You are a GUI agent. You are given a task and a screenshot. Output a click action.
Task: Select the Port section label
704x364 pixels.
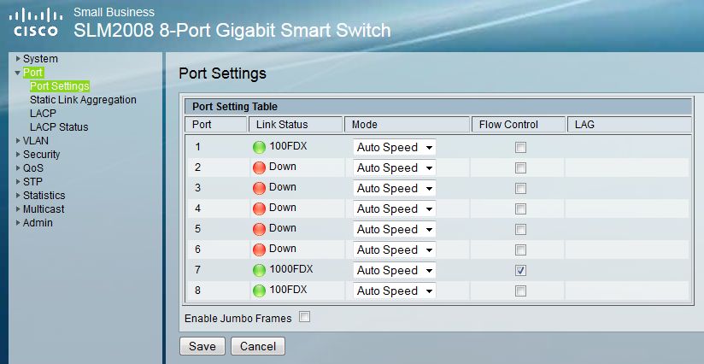tap(33, 73)
